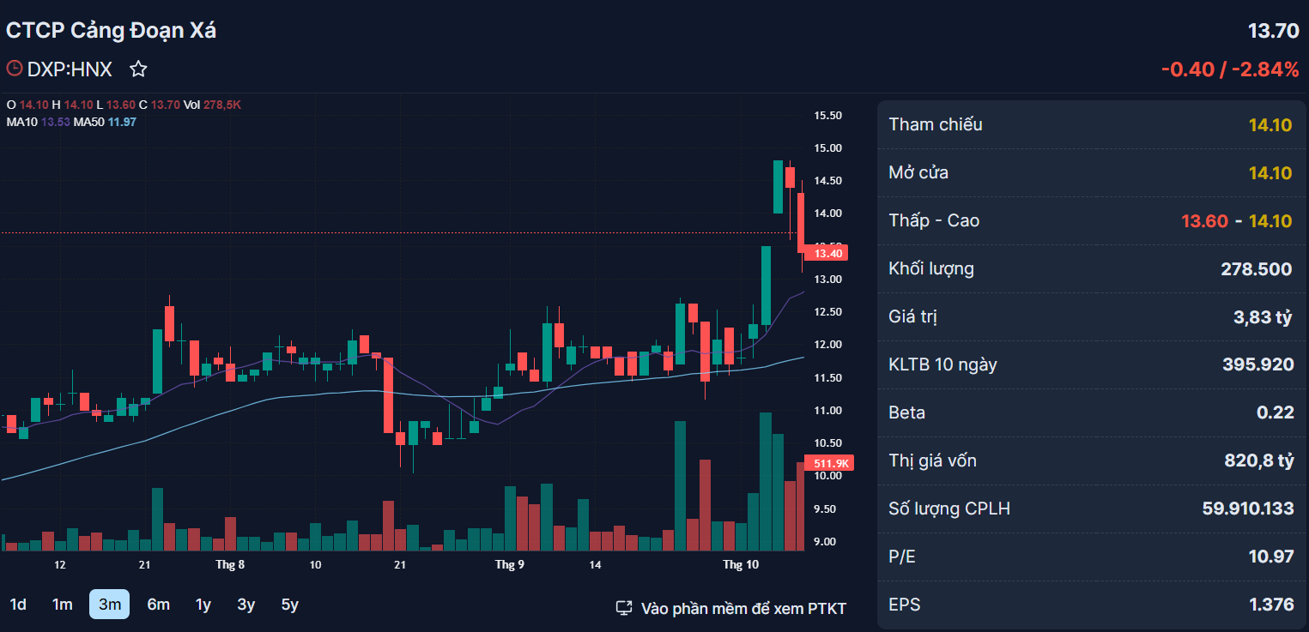Open 'Vào phần mềm để xem PTKT' link
This screenshot has width=1309, height=632.
pyautogui.click(x=743, y=608)
